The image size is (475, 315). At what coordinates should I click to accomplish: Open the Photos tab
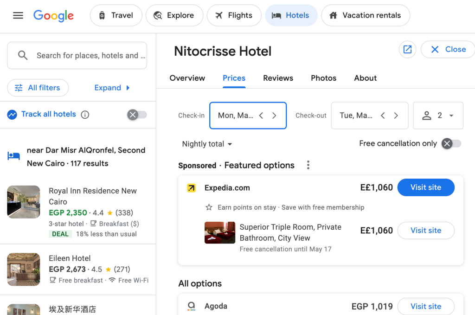323,78
